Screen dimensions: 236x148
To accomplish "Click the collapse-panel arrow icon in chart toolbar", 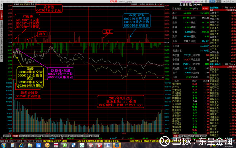I will (x=161, y=4).
